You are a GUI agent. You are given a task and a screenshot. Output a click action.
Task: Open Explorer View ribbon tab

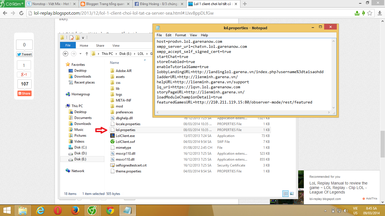(116, 46)
